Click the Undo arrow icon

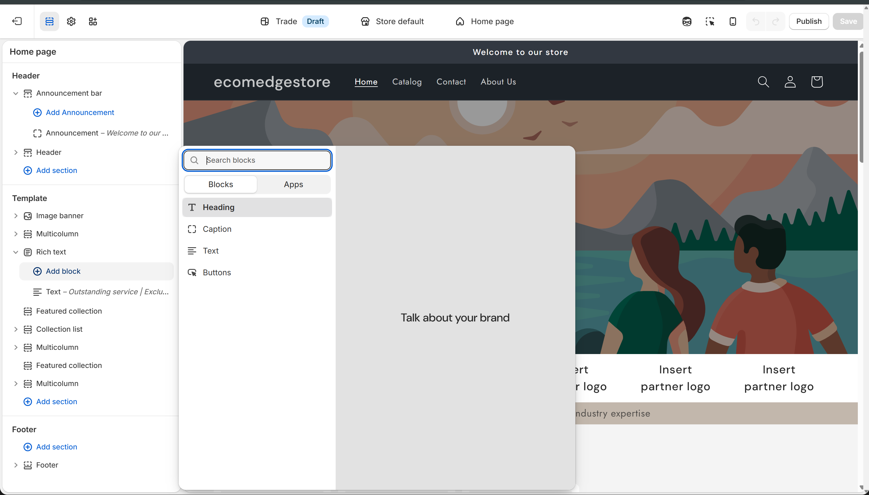(756, 21)
